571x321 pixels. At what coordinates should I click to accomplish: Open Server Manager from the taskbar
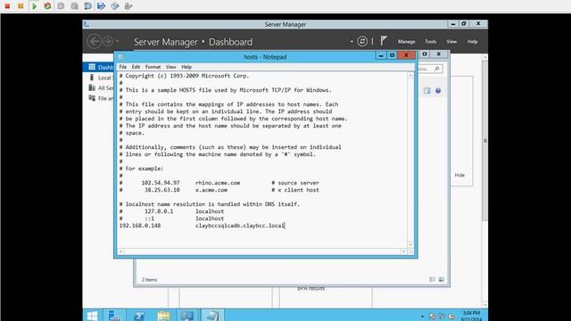pos(114,316)
